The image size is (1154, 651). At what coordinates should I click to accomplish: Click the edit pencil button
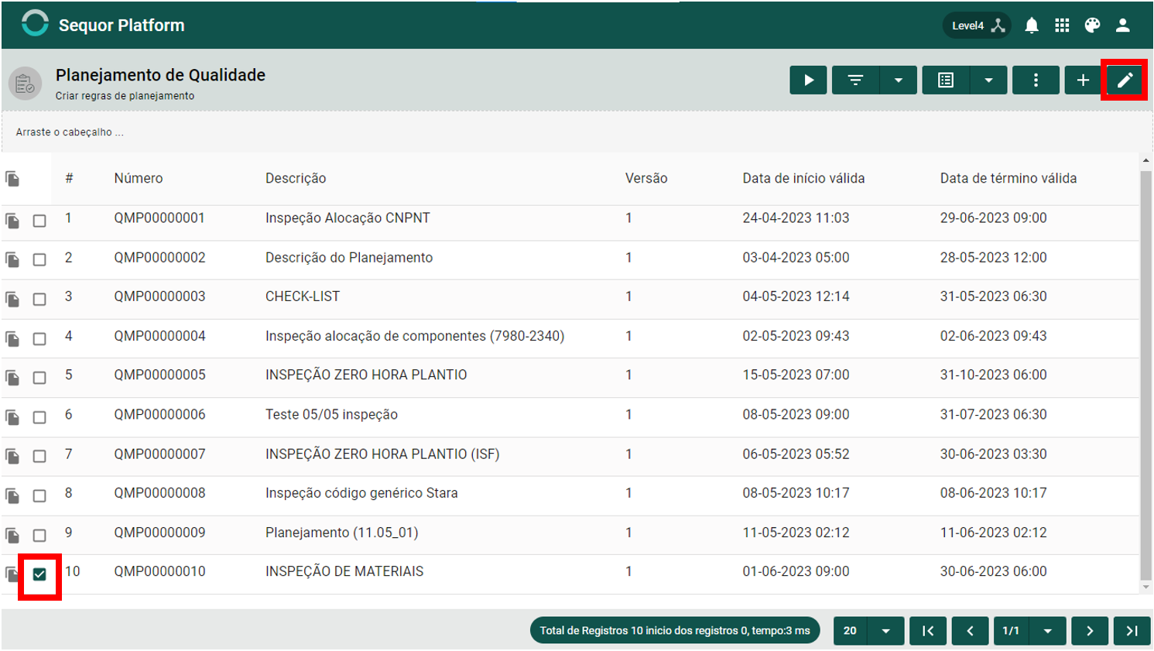(1125, 80)
